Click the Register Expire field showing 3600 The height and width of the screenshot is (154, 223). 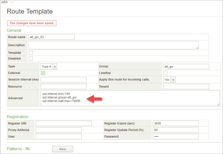pyautogui.click(x=176, y=123)
